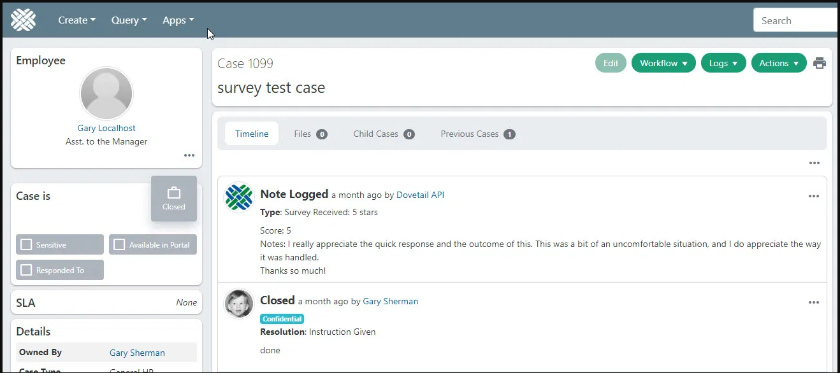Open ellipsis menu for Closed entry

[813, 302]
